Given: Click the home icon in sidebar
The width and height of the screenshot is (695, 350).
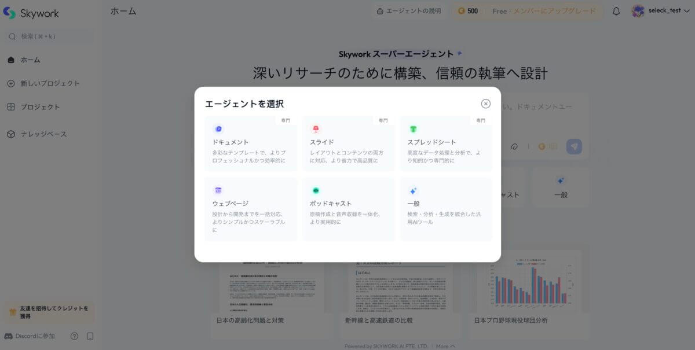Looking at the screenshot, I should tap(11, 60).
